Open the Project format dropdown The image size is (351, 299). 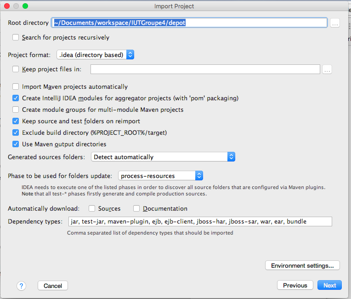95,55
